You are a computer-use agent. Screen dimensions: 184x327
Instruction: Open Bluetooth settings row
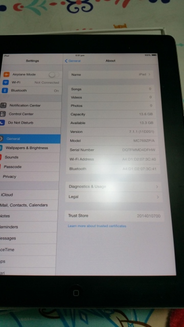point(31,90)
